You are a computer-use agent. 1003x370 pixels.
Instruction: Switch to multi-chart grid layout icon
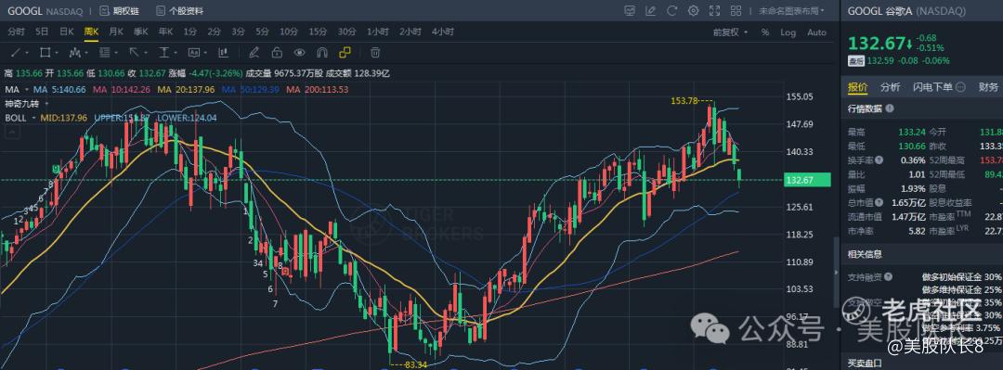(x=736, y=11)
